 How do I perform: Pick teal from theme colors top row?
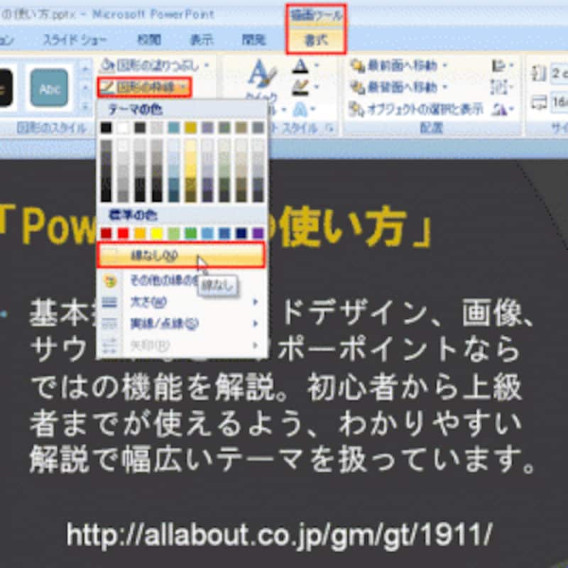174,128
